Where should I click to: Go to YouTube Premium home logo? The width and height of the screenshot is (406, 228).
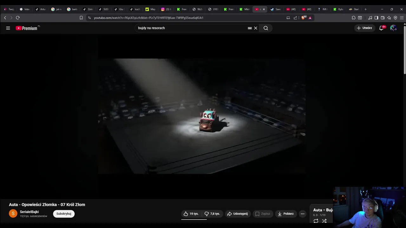click(27, 28)
